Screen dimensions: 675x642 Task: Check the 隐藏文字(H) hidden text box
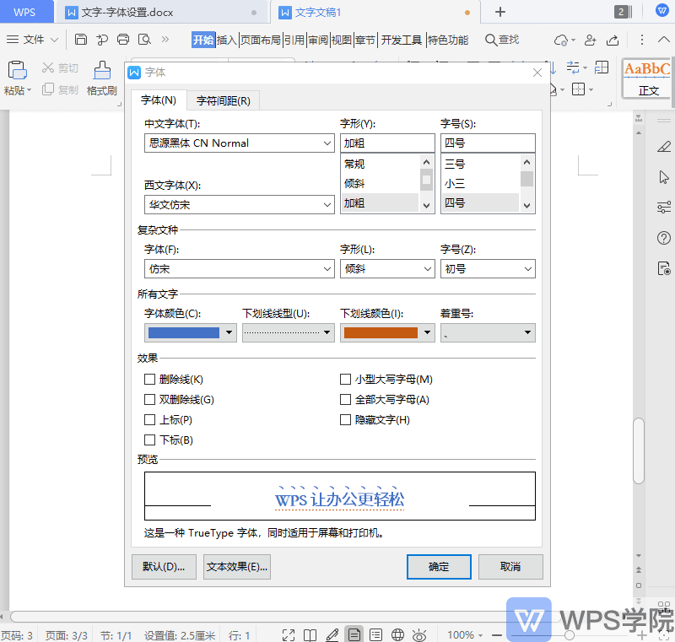pos(345,419)
